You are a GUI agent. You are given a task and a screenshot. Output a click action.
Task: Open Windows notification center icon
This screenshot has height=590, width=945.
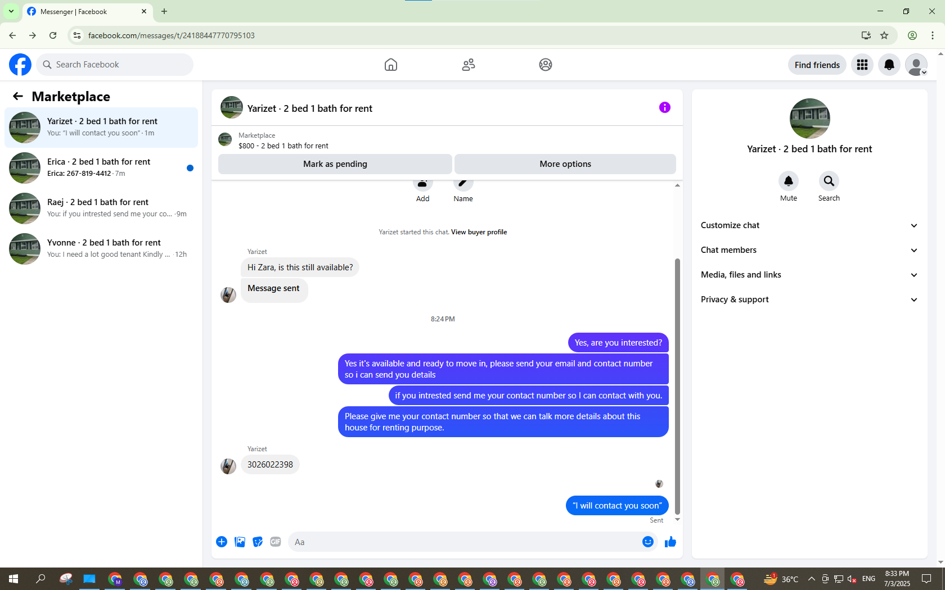(926, 579)
